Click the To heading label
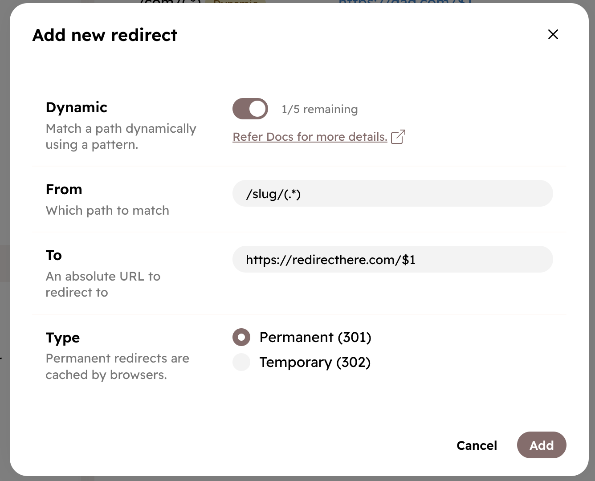The image size is (595, 481). 54,255
